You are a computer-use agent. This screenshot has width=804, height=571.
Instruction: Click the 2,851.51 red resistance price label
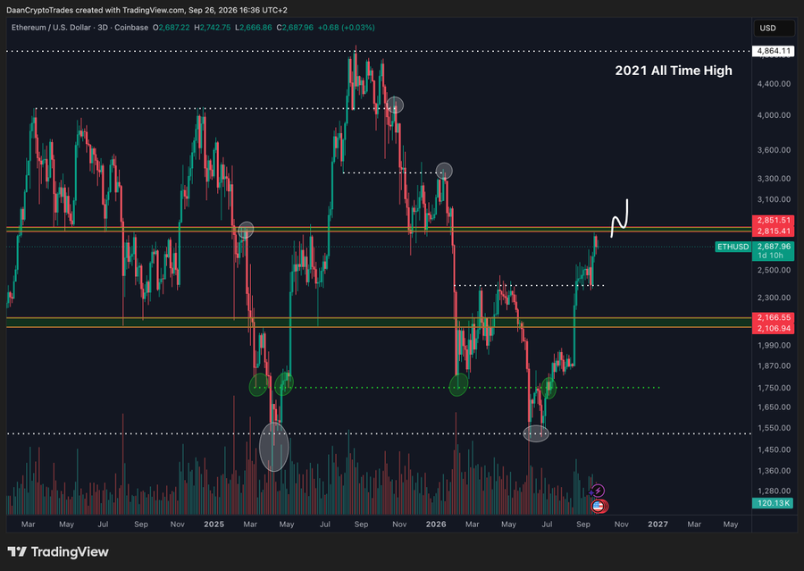[774, 220]
